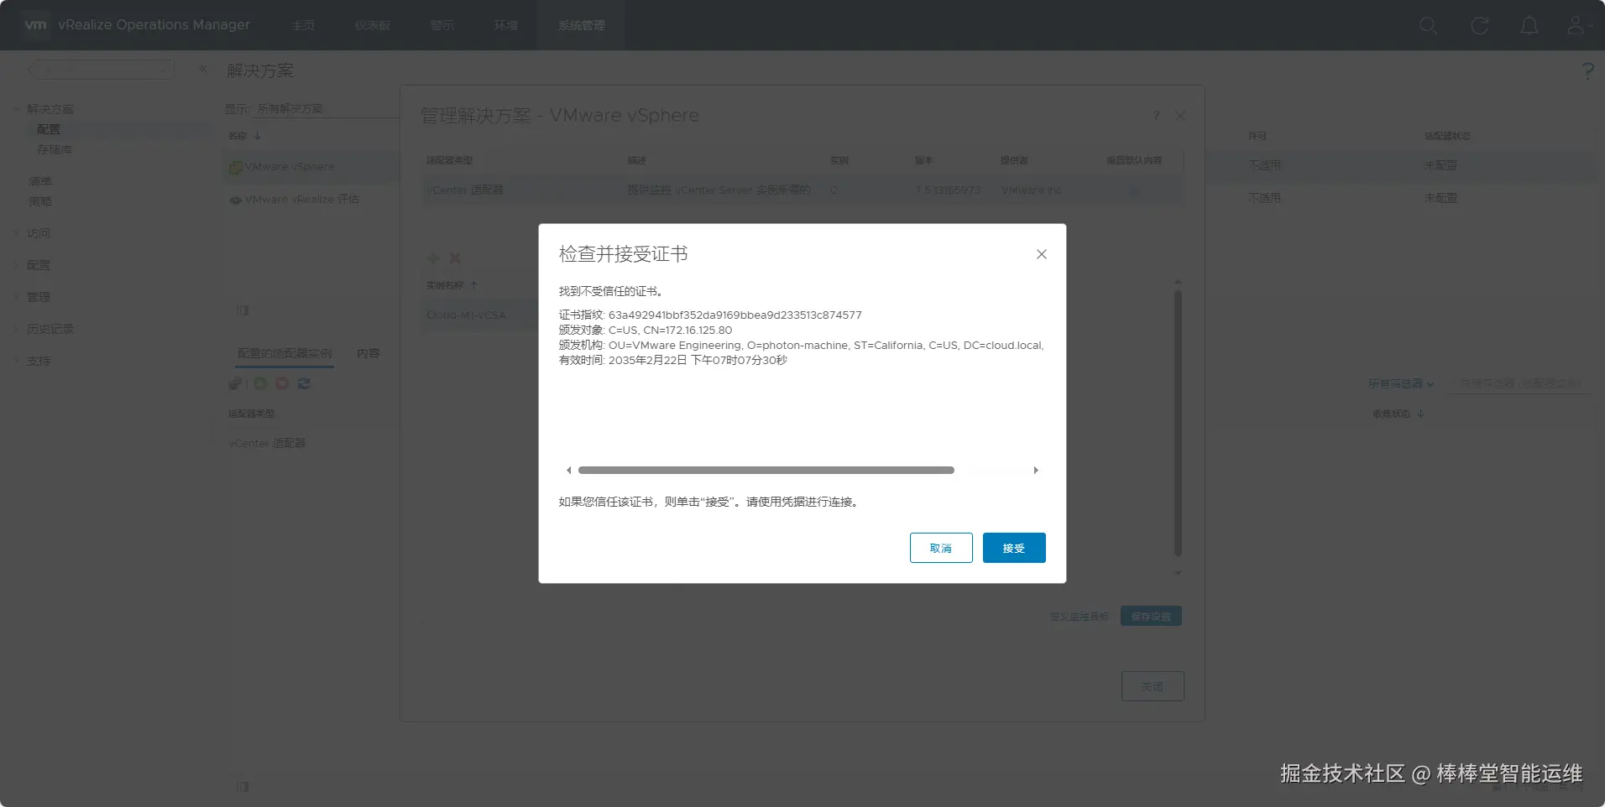Select 存储库 in the sidebar
Viewport: 1605px width, 807px height.
pos(55,149)
